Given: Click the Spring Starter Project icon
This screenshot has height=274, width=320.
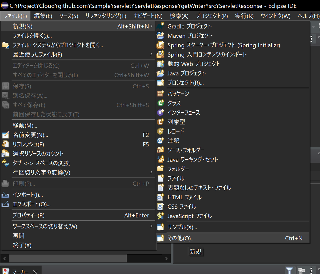Looking at the screenshot, I should pos(161,45).
